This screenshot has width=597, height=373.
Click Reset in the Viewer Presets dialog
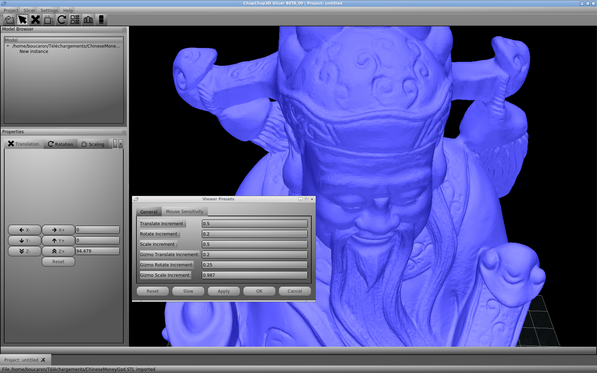point(153,291)
